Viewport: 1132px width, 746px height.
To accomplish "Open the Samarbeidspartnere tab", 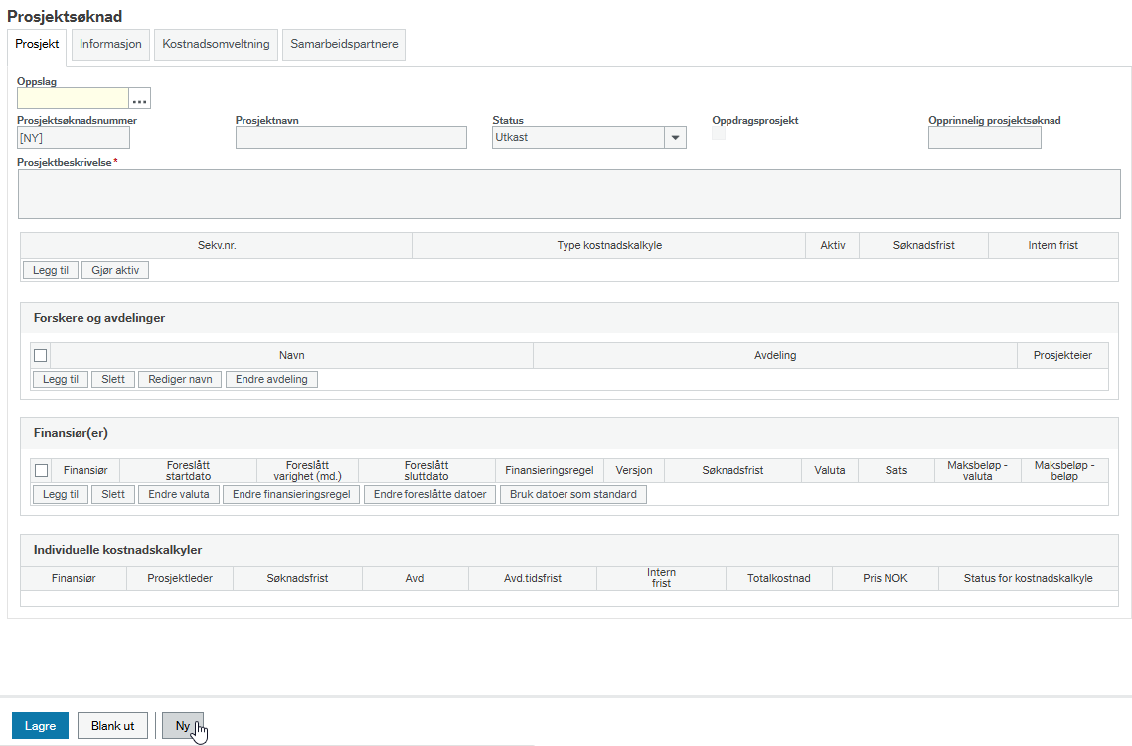I will coord(344,44).
